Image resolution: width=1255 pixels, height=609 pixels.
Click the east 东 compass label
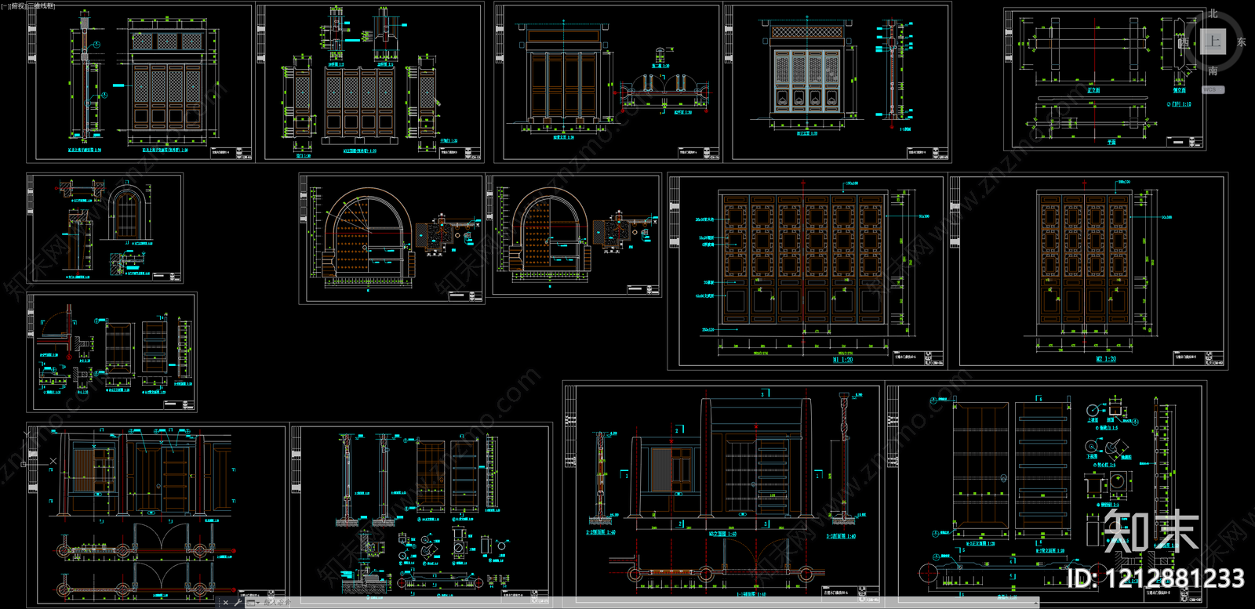pyautogui.click(x=1241, y=42)
